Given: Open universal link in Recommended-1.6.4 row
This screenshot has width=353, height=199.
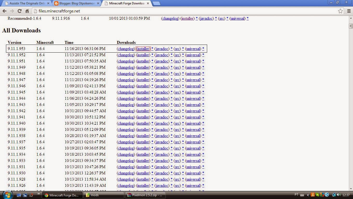Looking at the screenshot, I should (x=237, y=18).
